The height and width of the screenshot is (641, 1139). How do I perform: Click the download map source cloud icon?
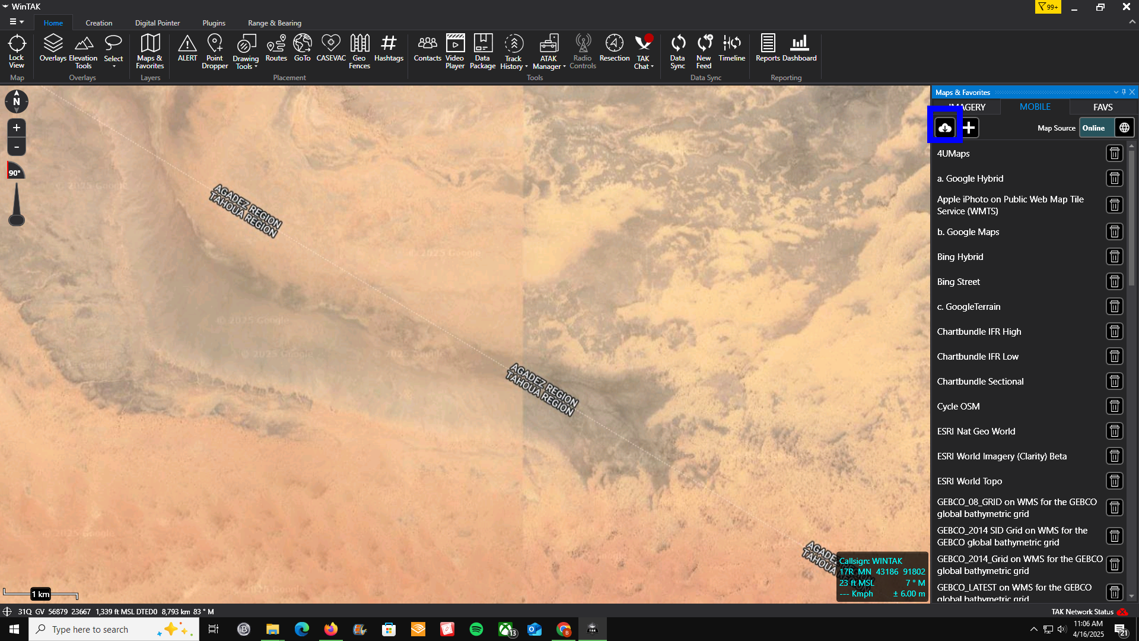(945, 128)
